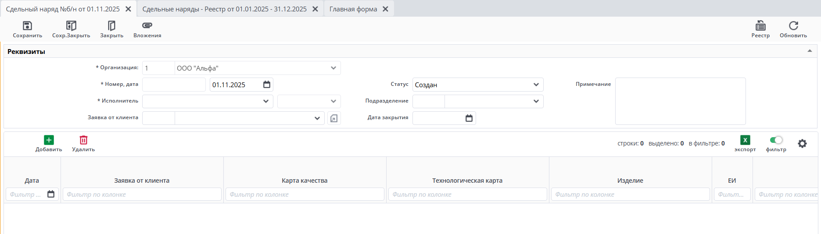Toggle the фильтр switch off
The image size is (821, 234).
(776, 140)
